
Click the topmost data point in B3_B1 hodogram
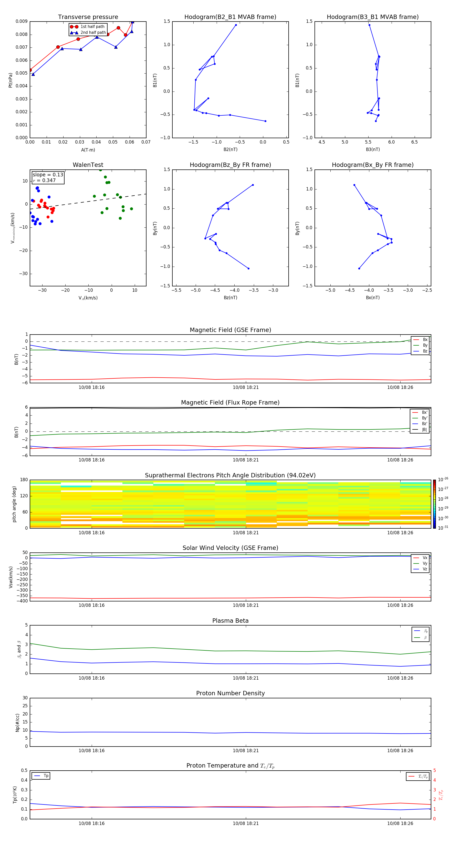pos(369,25)
